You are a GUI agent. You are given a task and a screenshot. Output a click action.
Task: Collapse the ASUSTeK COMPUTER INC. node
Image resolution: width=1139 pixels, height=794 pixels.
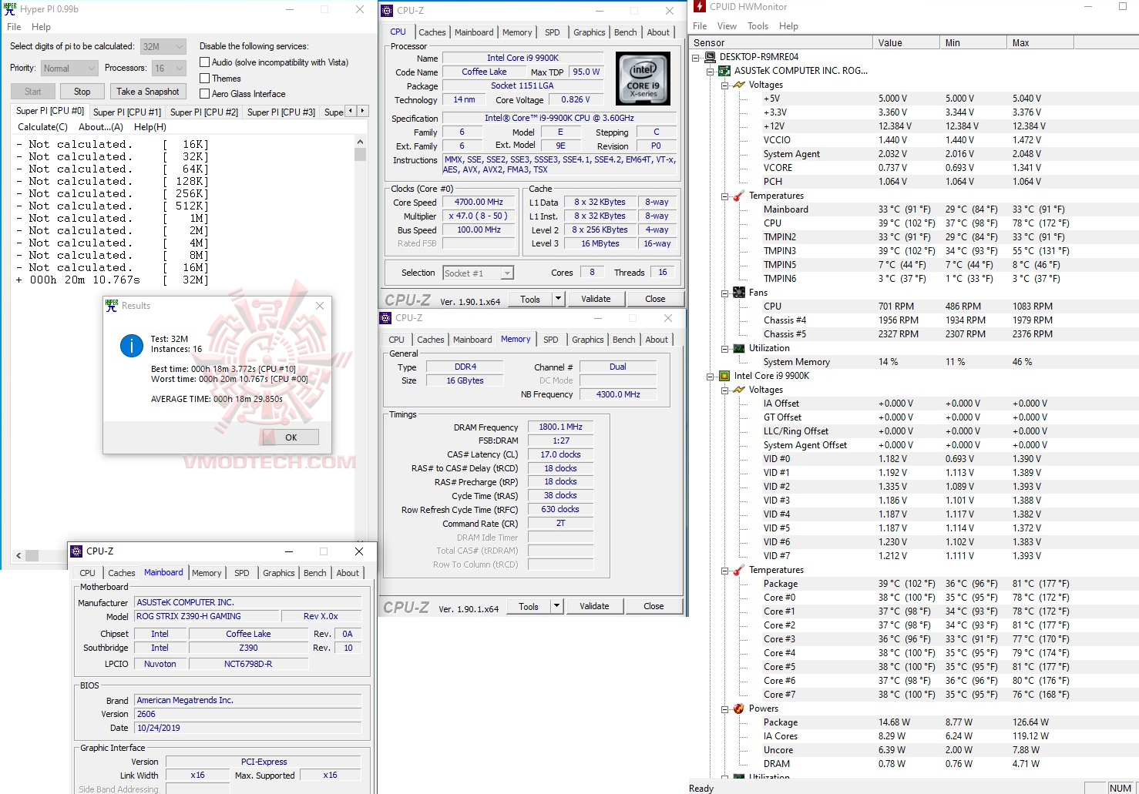[711, 71]
